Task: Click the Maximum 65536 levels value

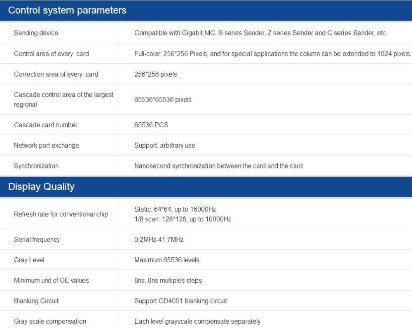Action: tap(166, 260)
